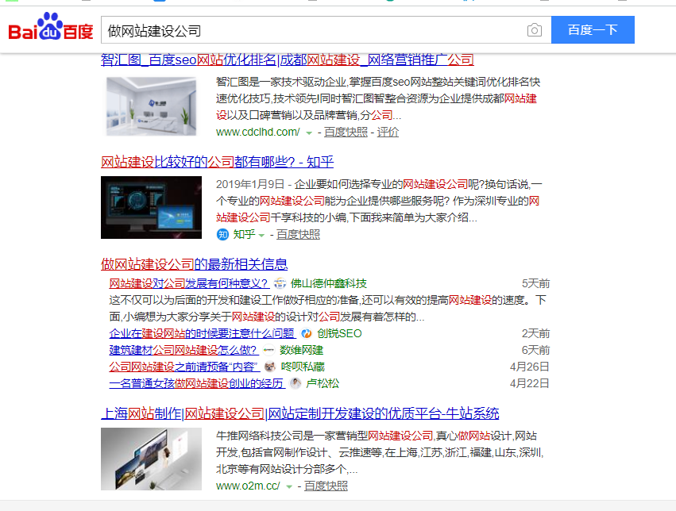Open www.o2m.cc green URL link

pos(248,486)
